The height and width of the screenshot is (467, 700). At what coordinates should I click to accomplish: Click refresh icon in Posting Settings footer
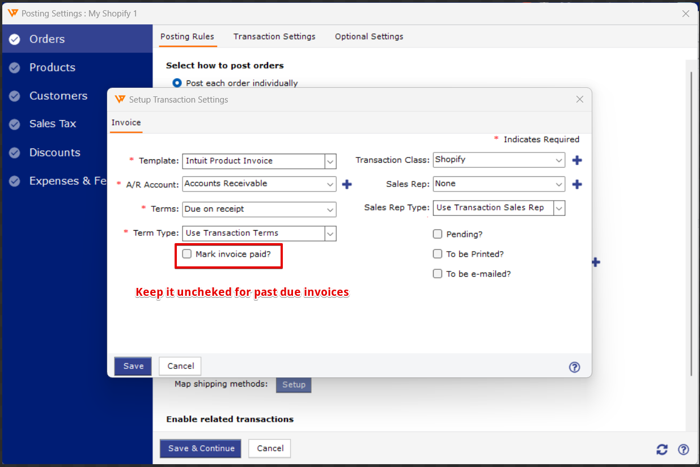662,449
